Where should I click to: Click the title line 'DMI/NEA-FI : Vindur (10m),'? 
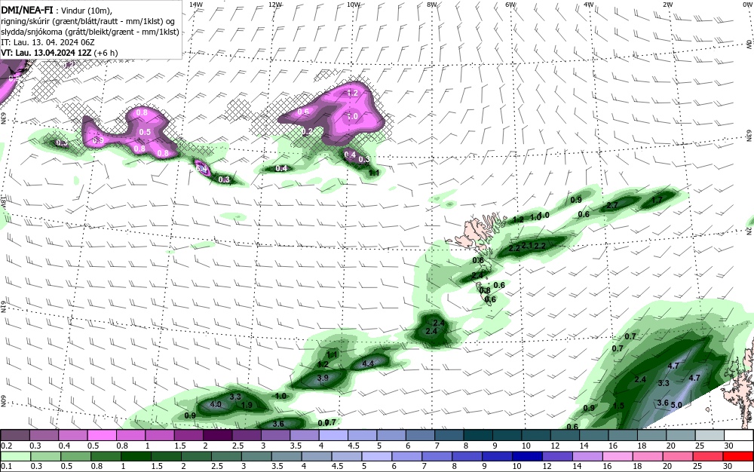pyautogui.click(x=57, y=10)
